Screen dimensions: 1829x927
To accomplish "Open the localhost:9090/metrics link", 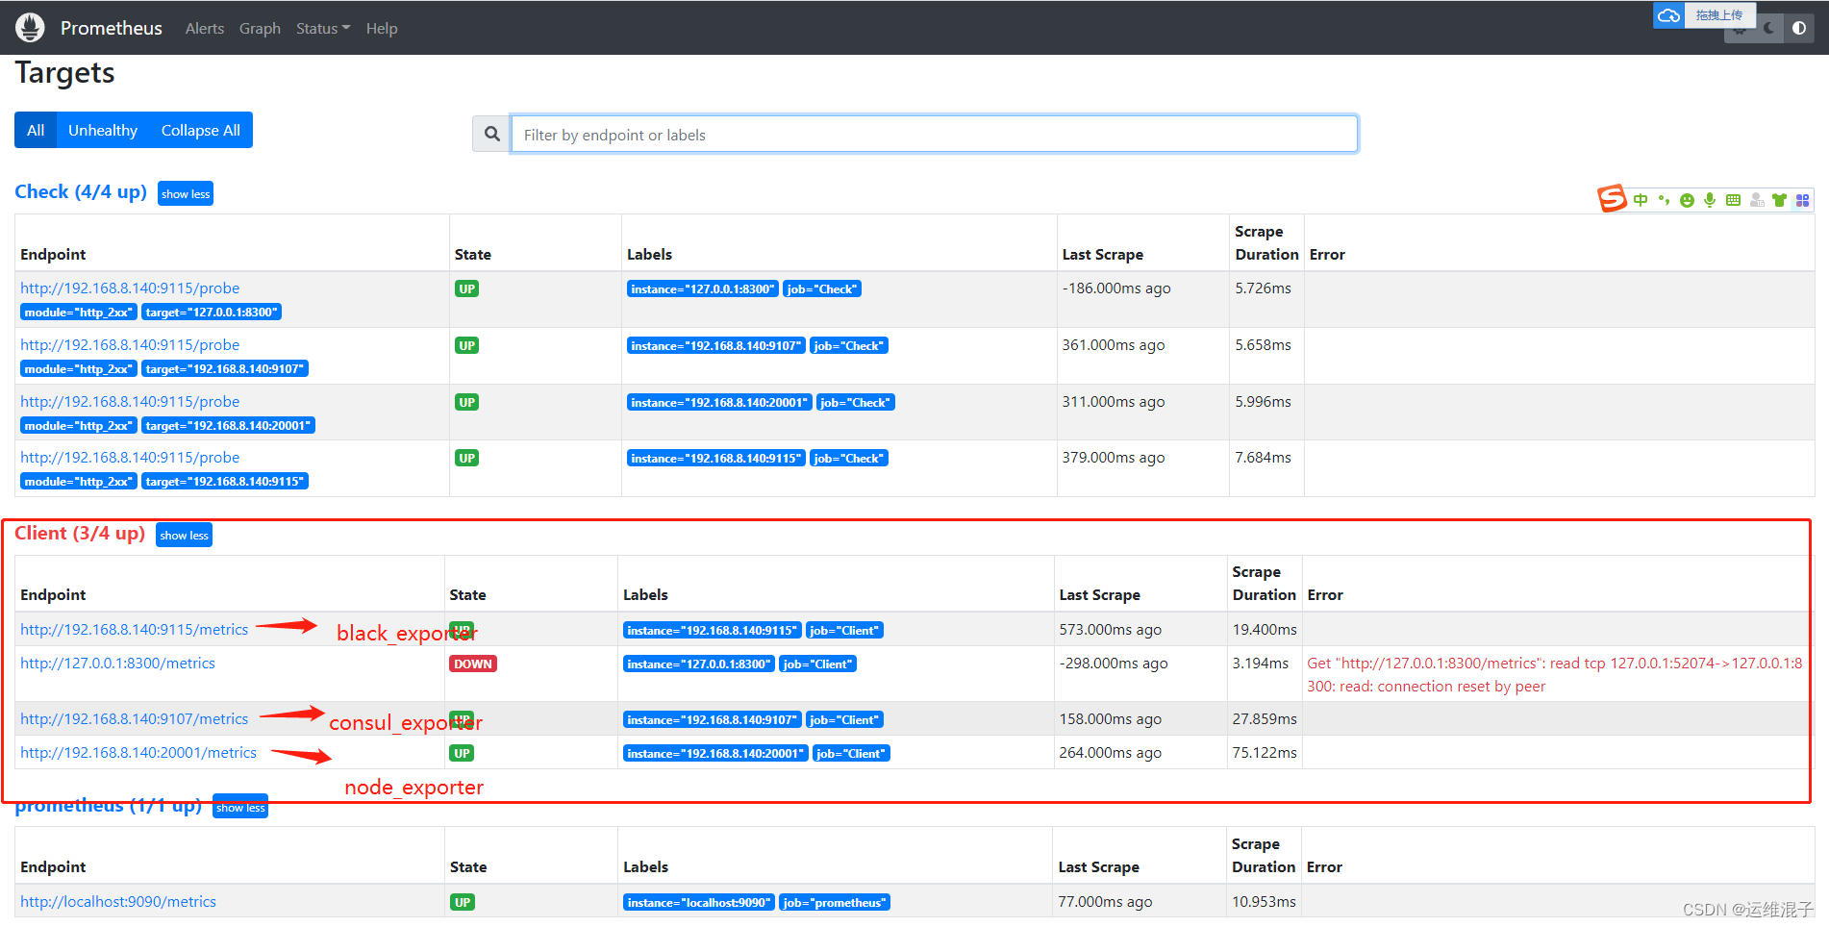I will coord(118,901).
